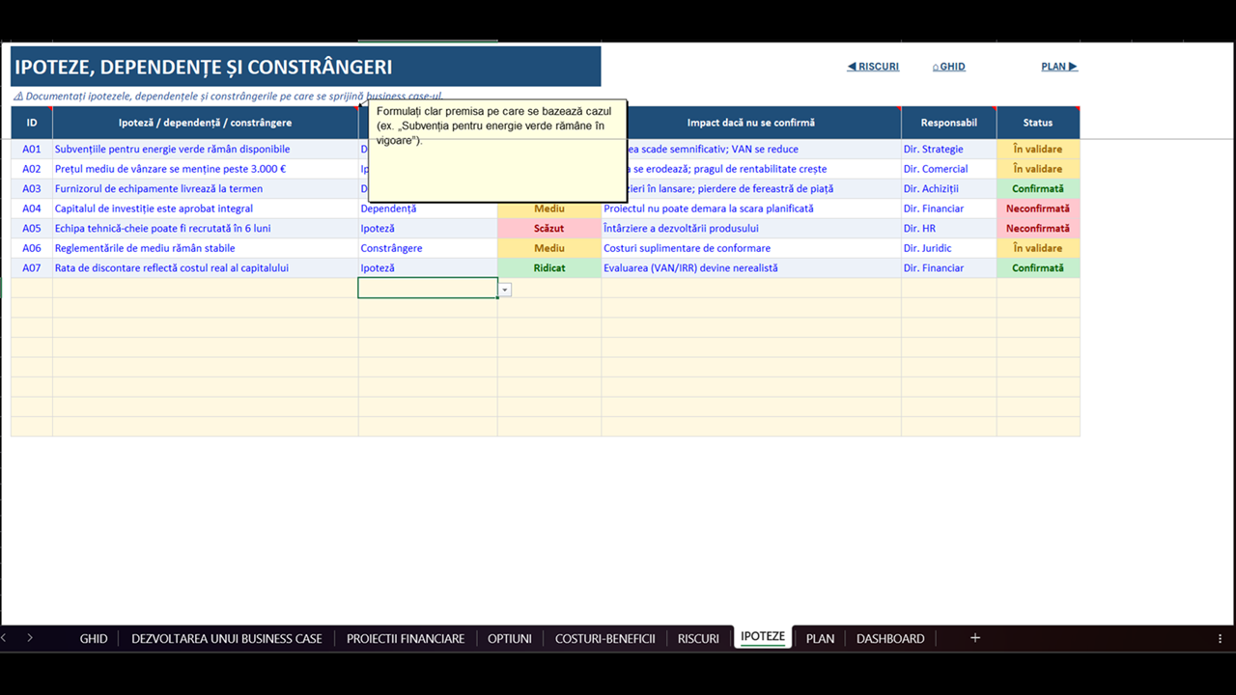The image size is (1236, 695).
Task: Click the Ipoteză / dependență / constrângere header
Action: coord(205,123)
